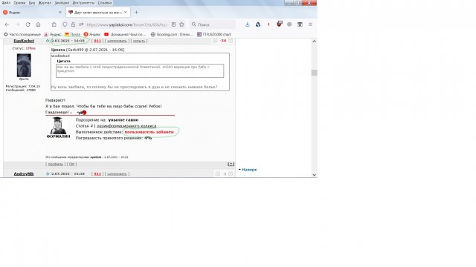The width and height of the screenshot is (476, 267).
Task: Click the gray circle extension icon
Action: [x=289, y=24]
